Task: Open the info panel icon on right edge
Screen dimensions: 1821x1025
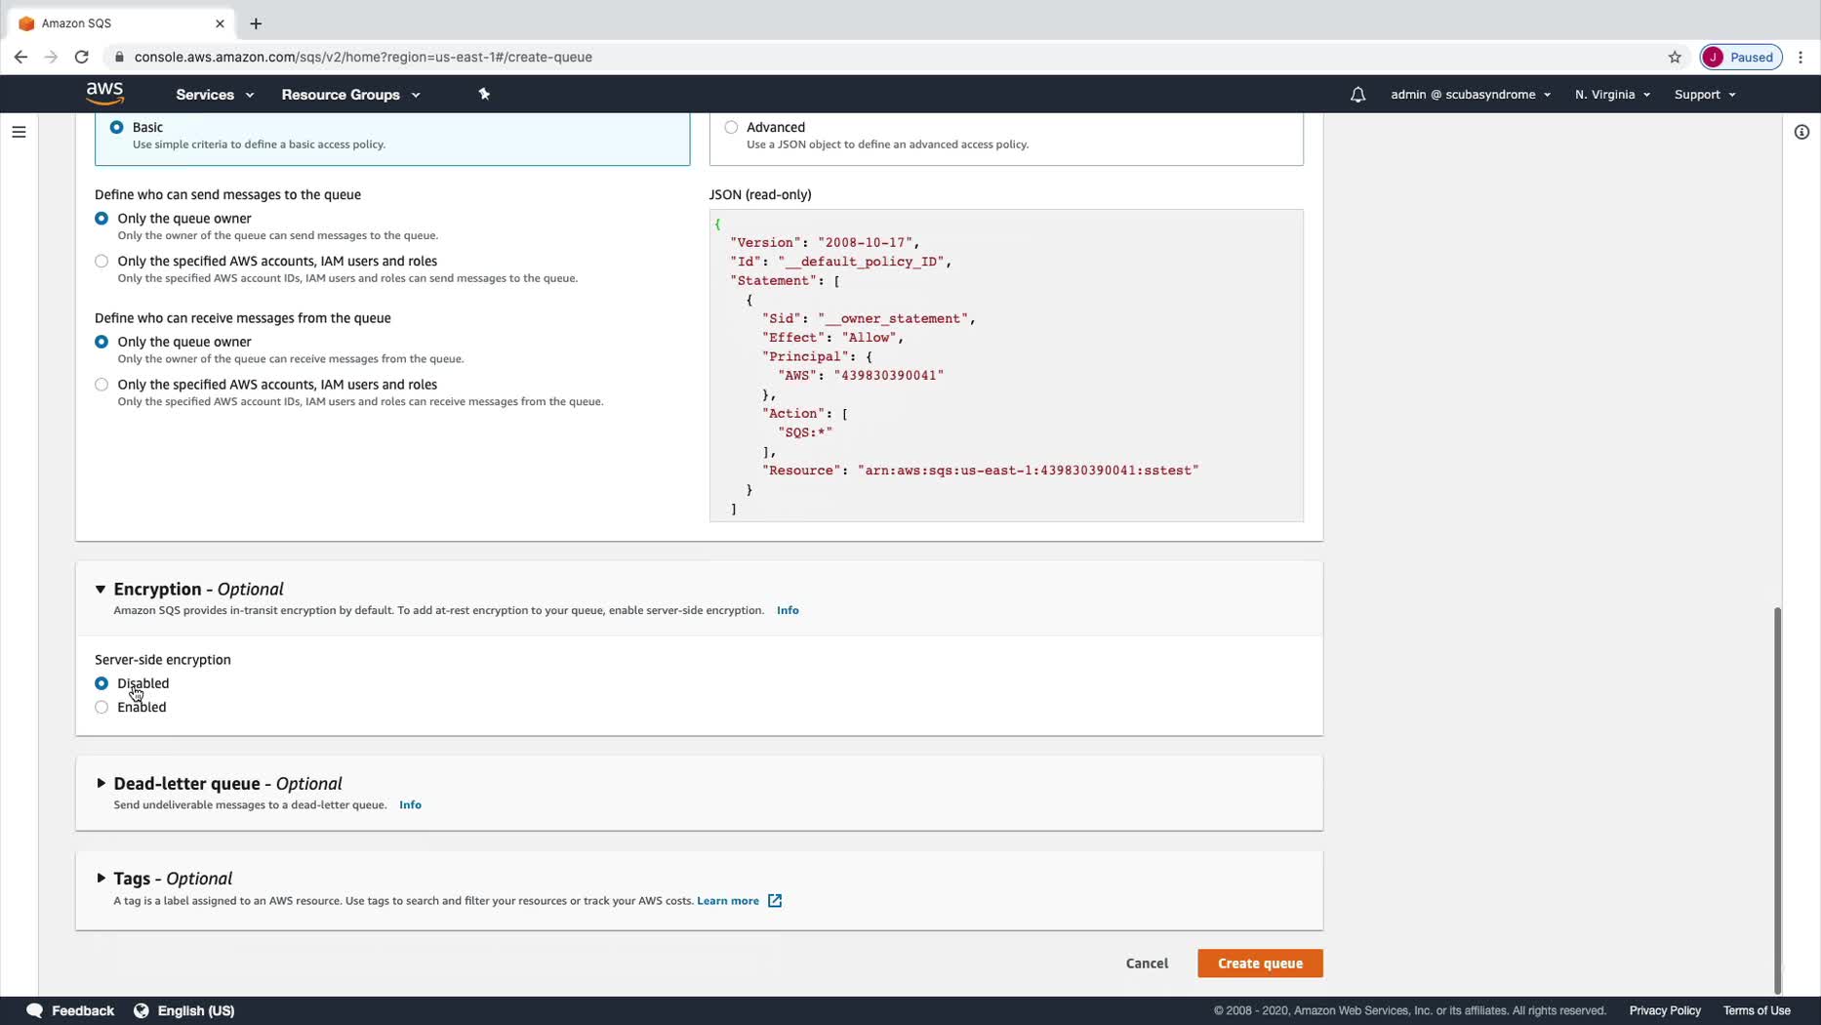Action: coord(1801,132)
